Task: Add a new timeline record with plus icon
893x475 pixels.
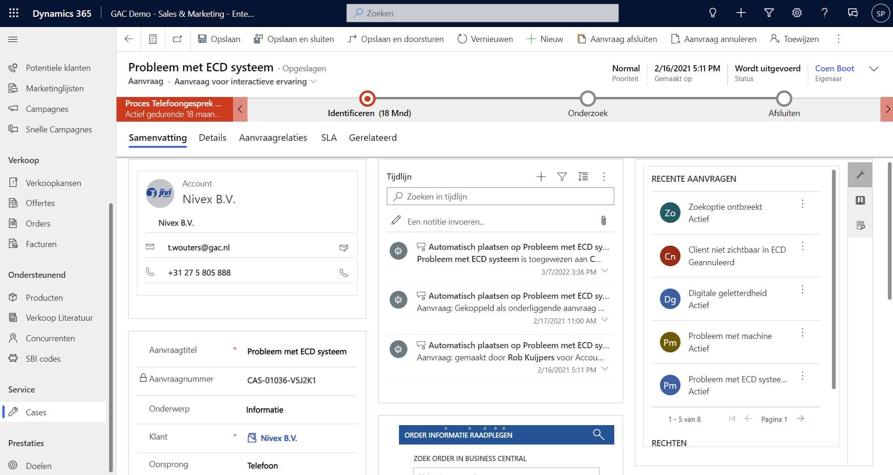Action: 541,177
